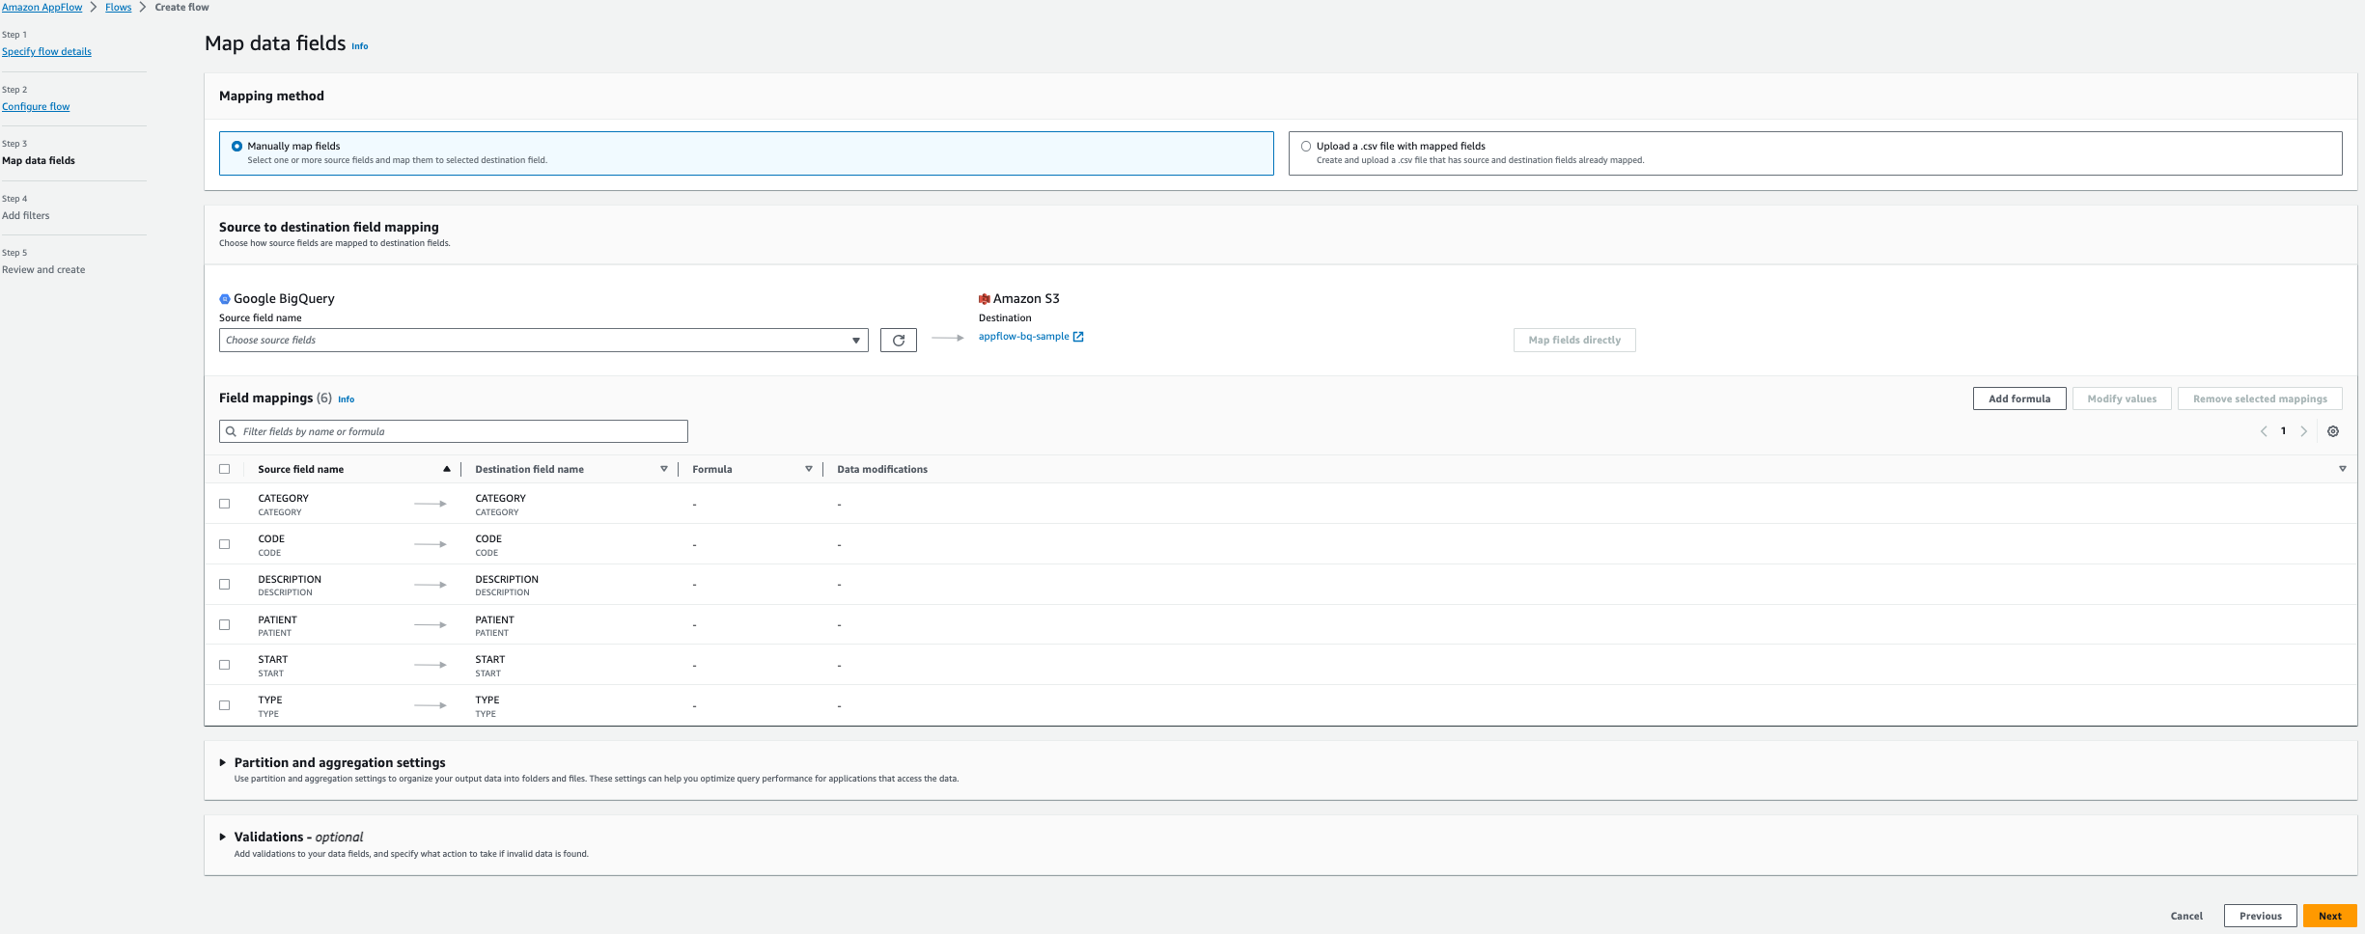
Task: Click the Add formula button
Action: click(2019, 398)
